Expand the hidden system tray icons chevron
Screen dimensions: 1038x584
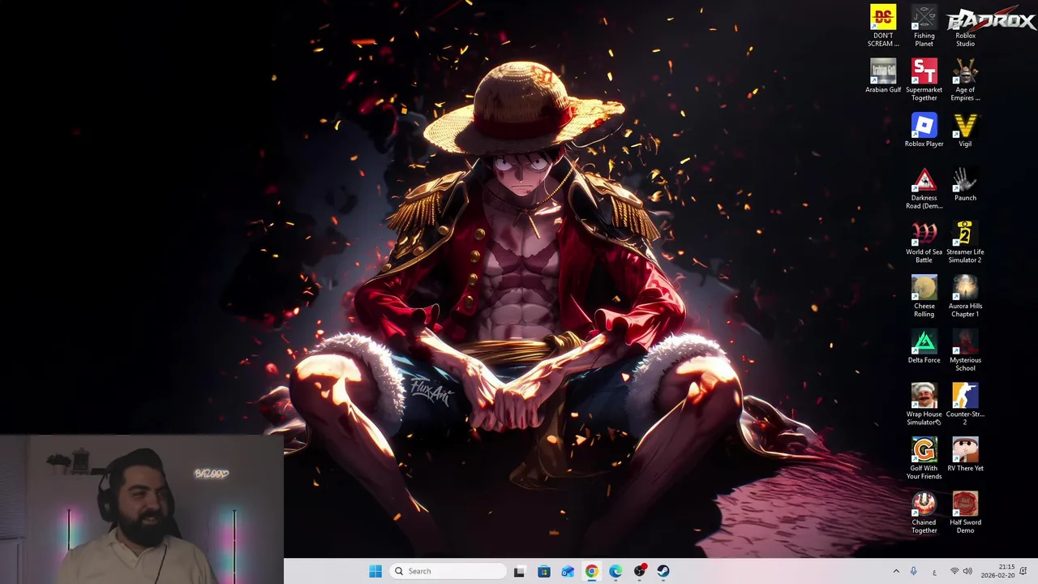click(x=896, y=571)
